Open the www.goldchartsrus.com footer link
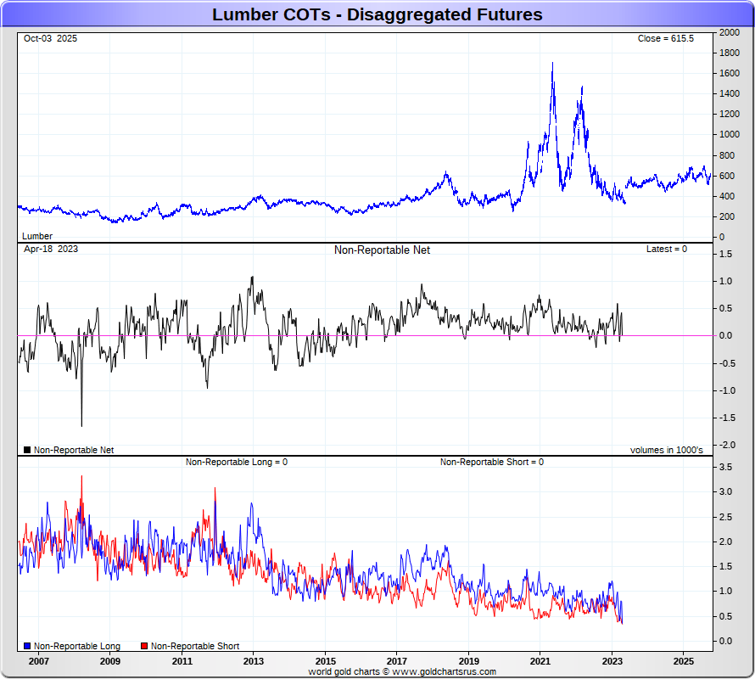The height and width of the screenshot is (679, 755). pos(443,671)
